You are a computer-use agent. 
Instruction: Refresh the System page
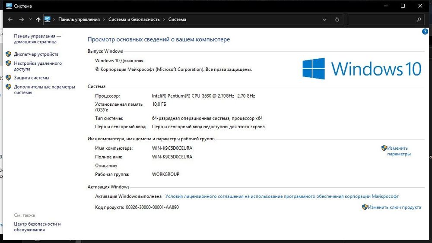pos(337,19)
